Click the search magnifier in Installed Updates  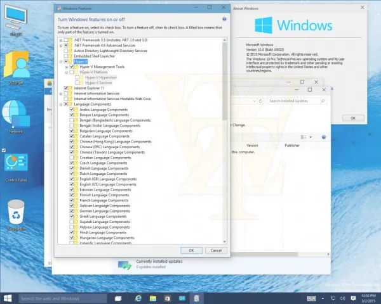click(323, 101)
